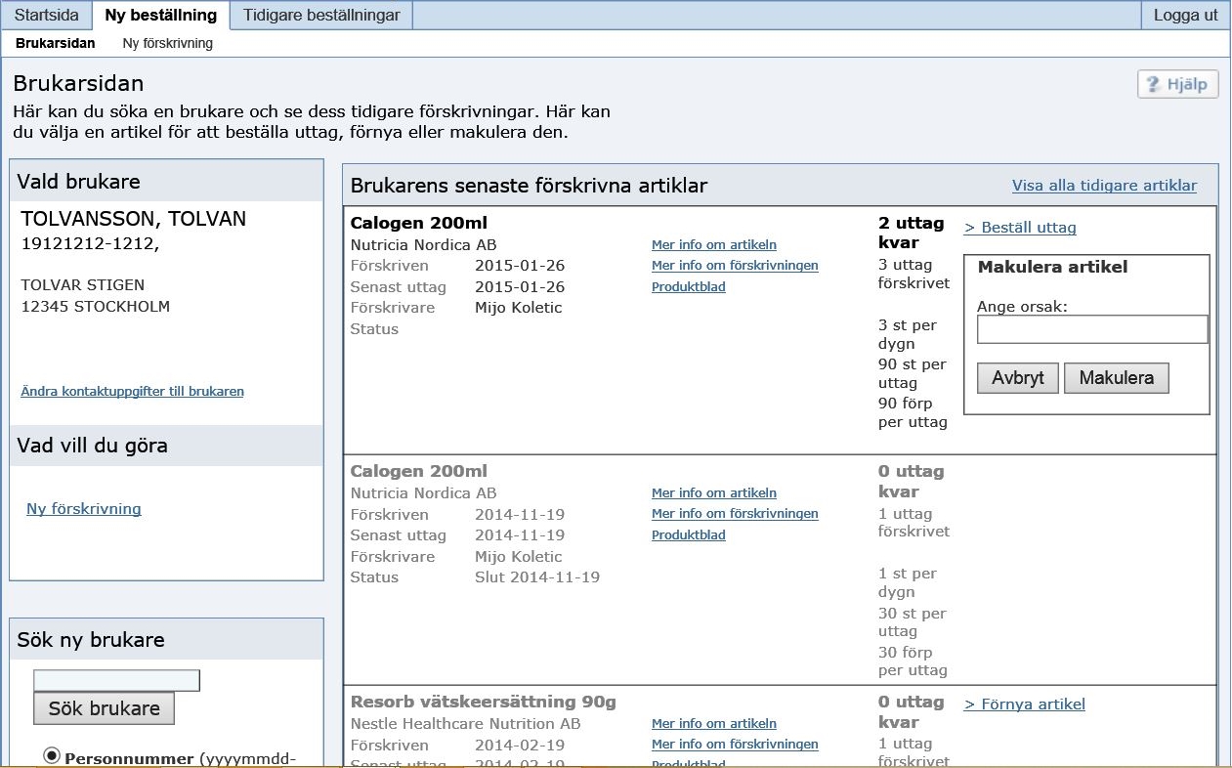The image size is (1232, 768).
Task: Switch to Tidigare beställningar tab
Action: pos(321,15)
